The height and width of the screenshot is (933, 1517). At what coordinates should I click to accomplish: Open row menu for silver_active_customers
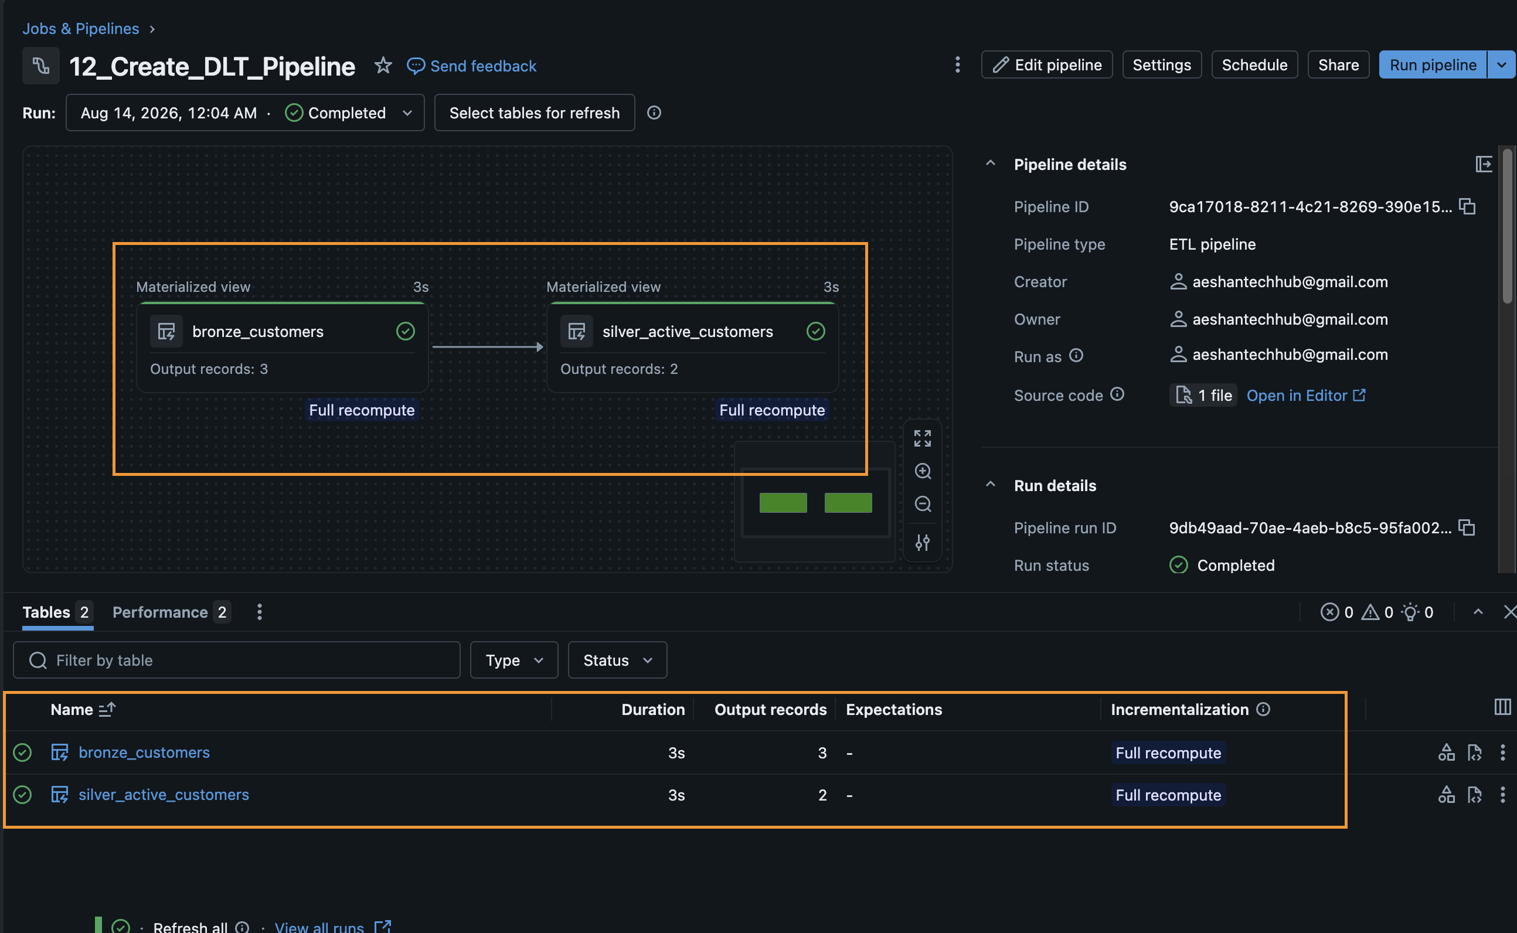click(1502, 794)
